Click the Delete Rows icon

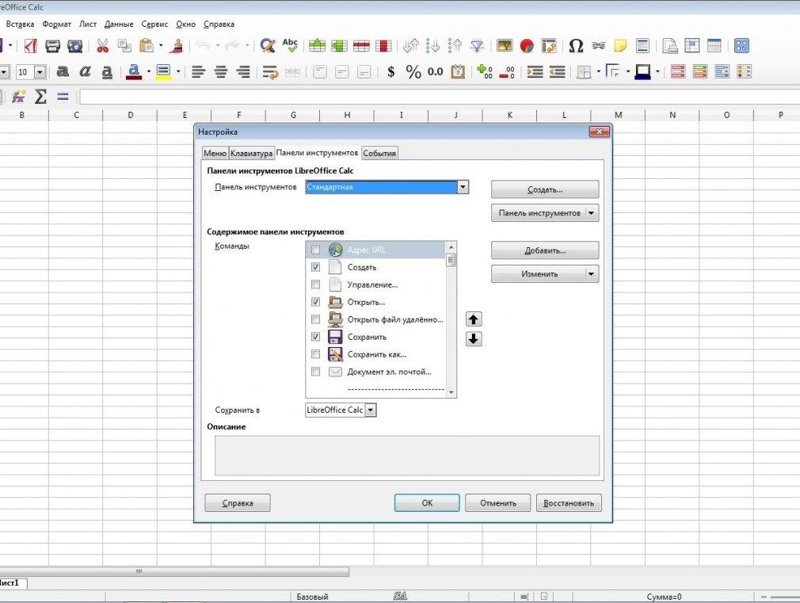[x=361, y=46]
